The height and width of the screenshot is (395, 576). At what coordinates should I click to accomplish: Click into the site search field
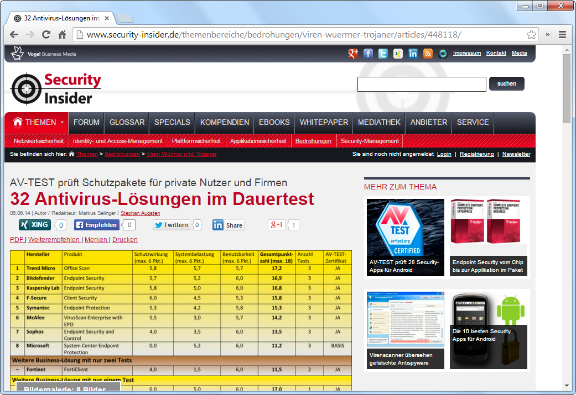421,84
